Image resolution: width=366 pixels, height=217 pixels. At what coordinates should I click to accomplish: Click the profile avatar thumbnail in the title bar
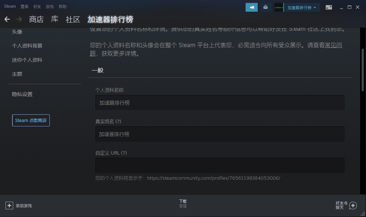[279, 7]
